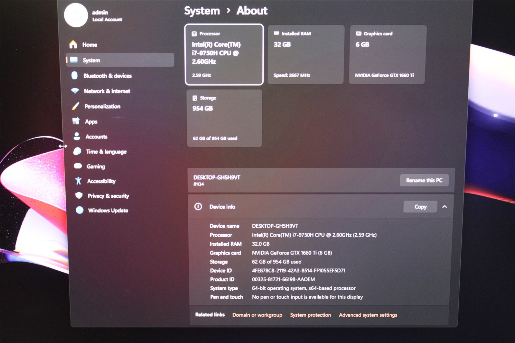This screenshot has width=515, height=343.
Task: Select the Processor info card
Action: 224,55
